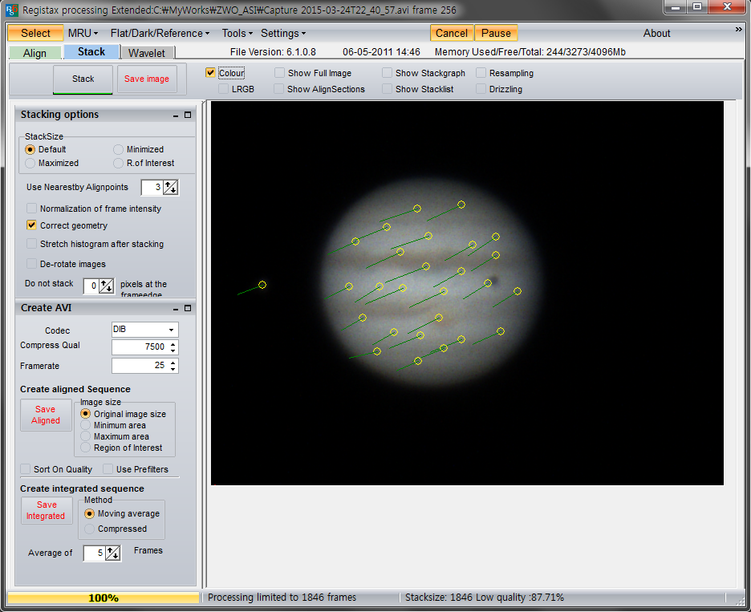Screen dimensions: 751x612
Task: Maximize the Stacking options panel
Action: click(188, 115)
